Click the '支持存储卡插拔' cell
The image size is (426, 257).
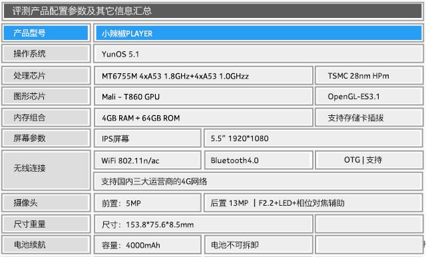pos(369,117)
